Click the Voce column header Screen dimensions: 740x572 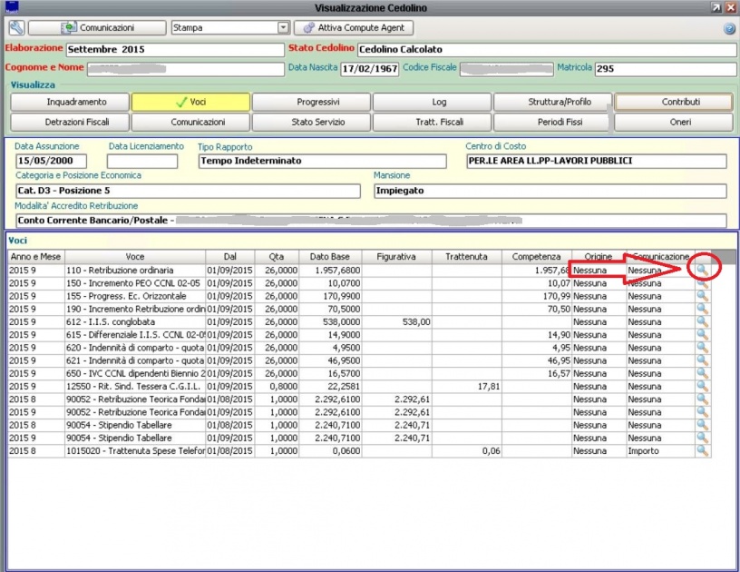(134, 257)
